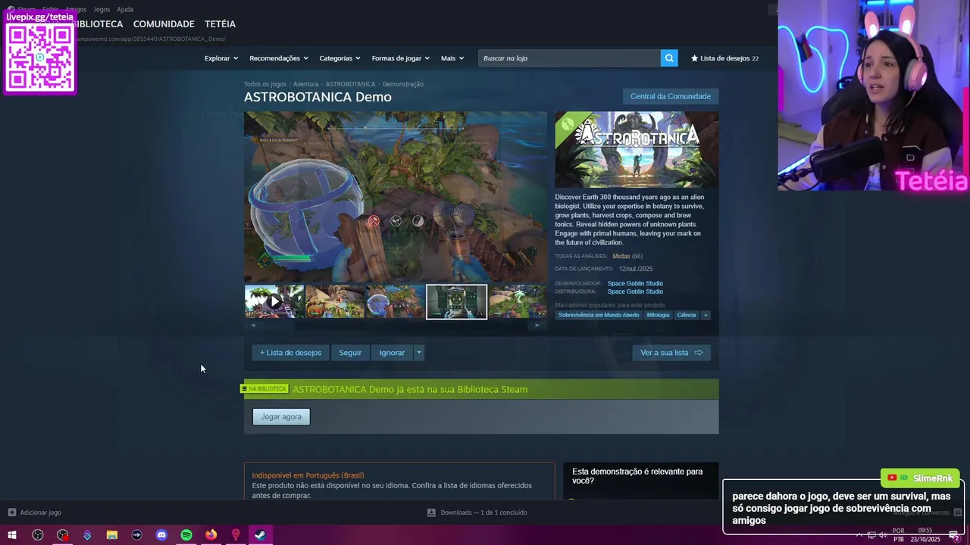Image resolution: width=970 pixels, height=545 pixels.
Task: Click the network tray icon
Action: pos(871,535)
